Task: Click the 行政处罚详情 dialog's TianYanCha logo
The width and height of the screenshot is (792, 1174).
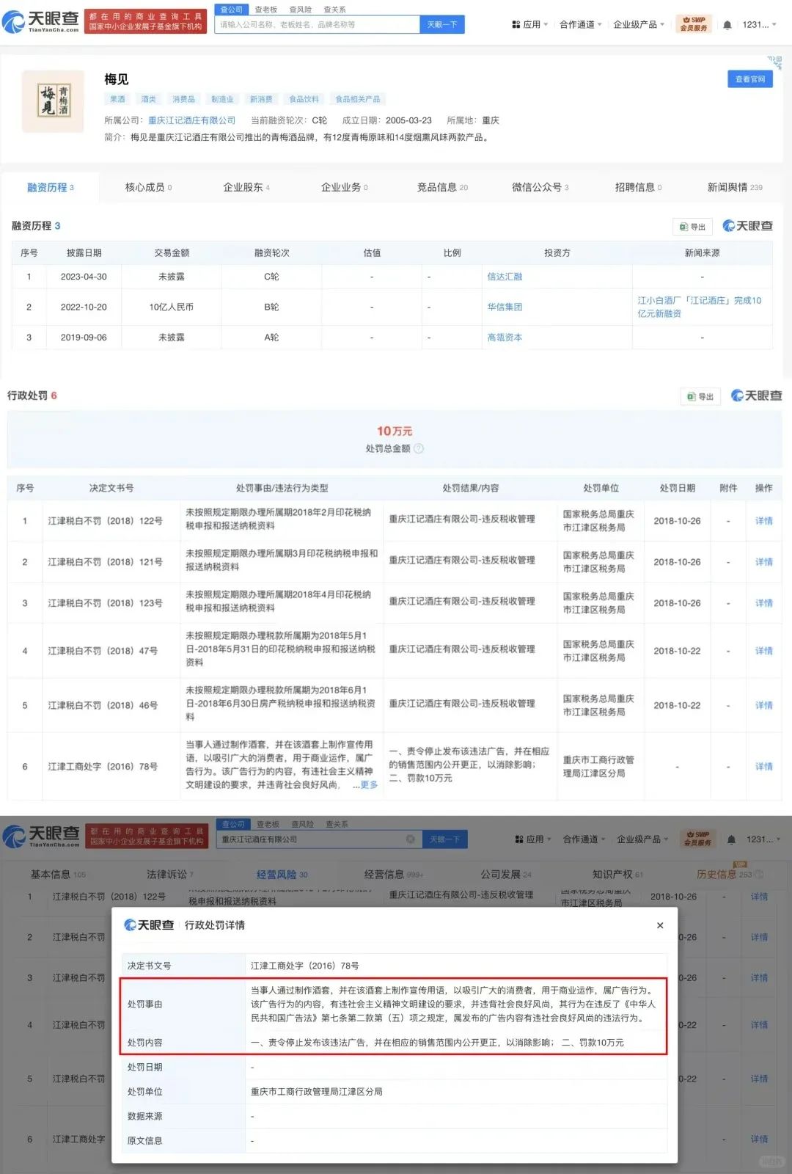Action: (x=149, y=925)
